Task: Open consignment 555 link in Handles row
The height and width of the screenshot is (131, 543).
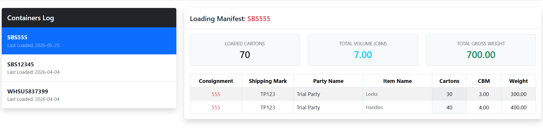Action: [x=216, y=107]
